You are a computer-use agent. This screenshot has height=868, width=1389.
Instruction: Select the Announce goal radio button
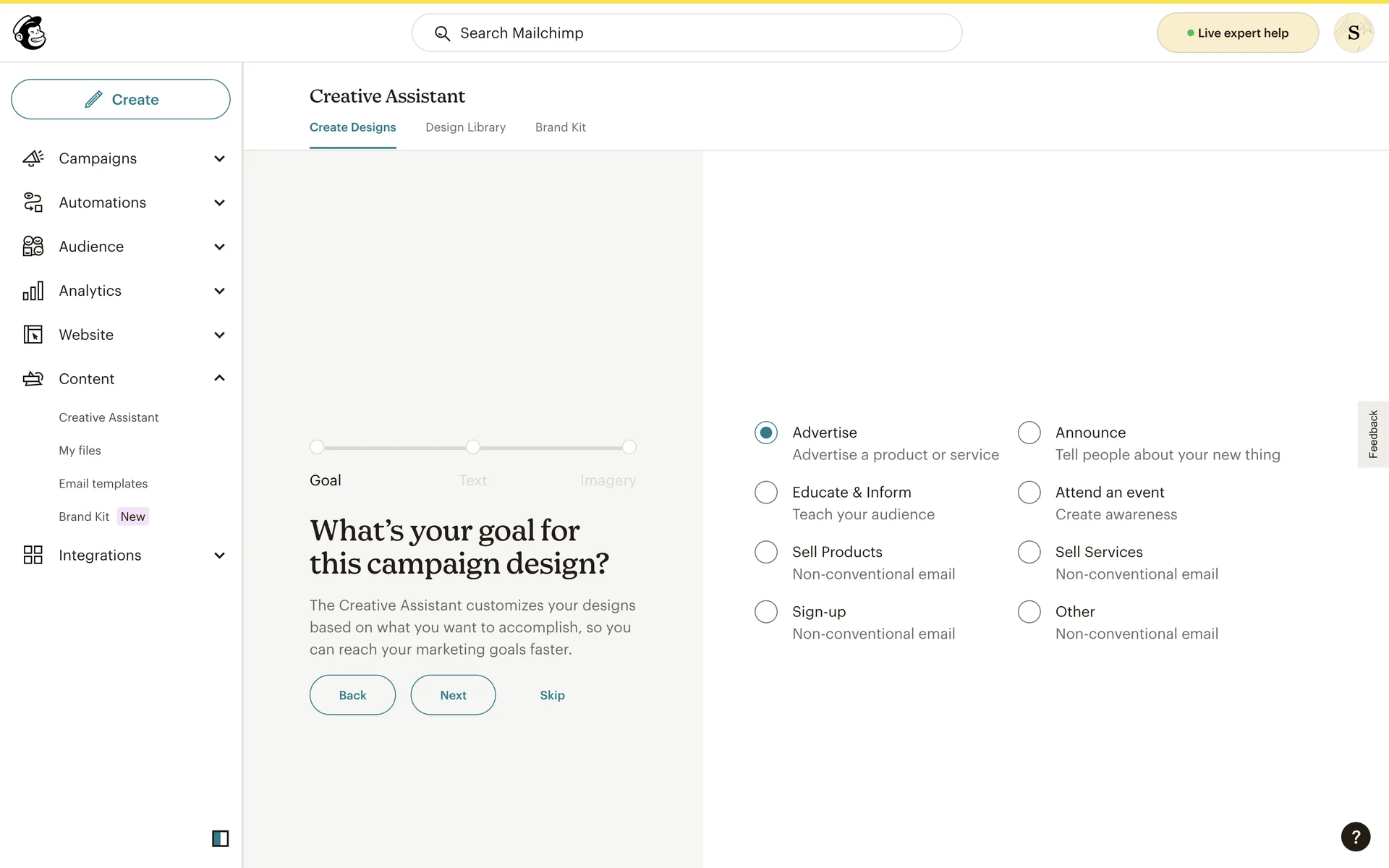1029,433
